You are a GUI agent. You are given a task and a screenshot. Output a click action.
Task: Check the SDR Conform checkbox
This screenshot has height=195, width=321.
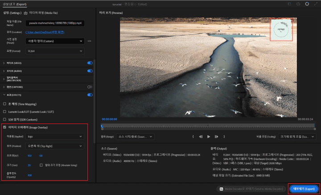point(4,120)
